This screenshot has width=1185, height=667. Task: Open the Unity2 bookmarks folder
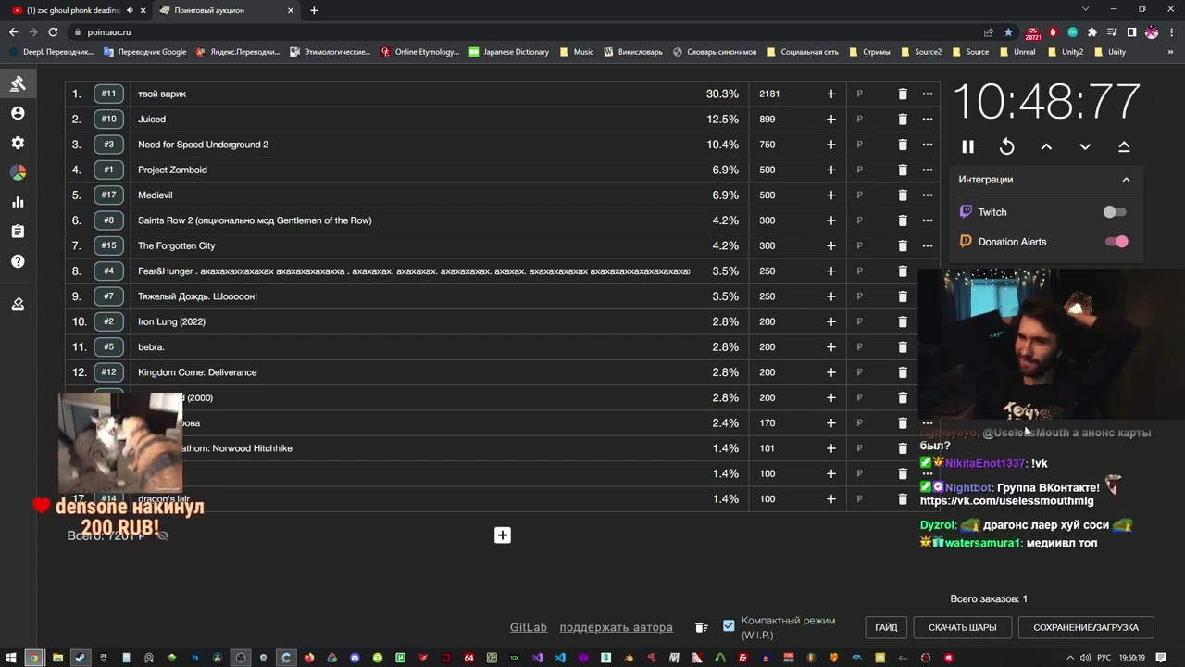1066,52
